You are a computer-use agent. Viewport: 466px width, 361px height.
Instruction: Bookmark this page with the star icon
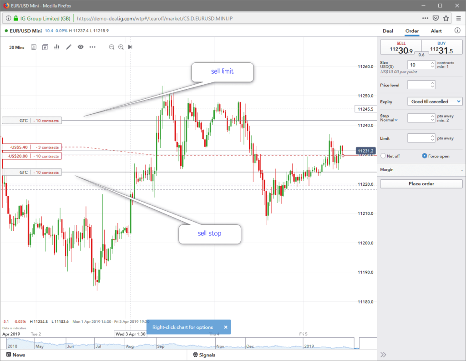coord(446,18)
